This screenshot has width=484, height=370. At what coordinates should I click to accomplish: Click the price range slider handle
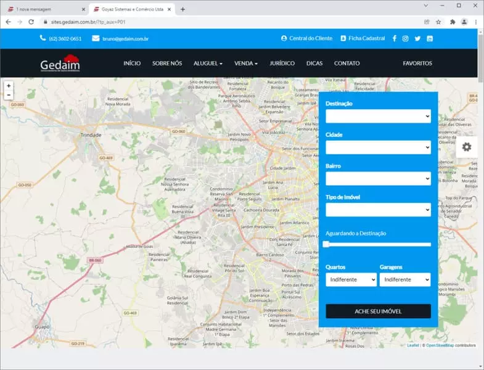[x=326, y=244]
